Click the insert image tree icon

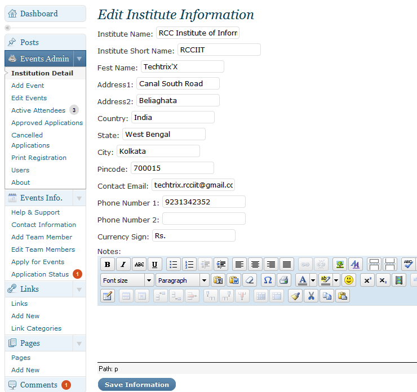pos(340,265)
